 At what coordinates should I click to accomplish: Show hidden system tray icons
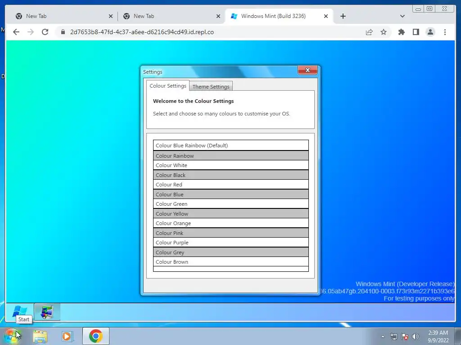click(383, 336)
